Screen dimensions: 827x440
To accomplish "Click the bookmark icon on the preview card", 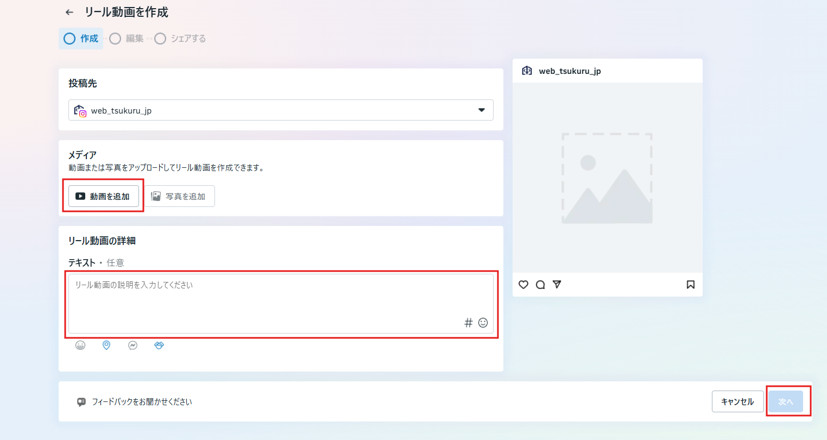I will click(x=690, y=284).
